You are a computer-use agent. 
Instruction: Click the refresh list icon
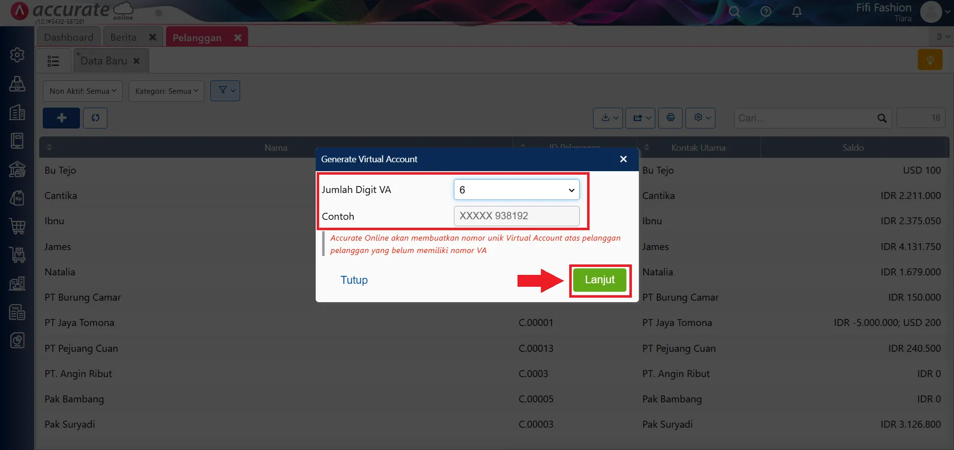click(95, 118)
